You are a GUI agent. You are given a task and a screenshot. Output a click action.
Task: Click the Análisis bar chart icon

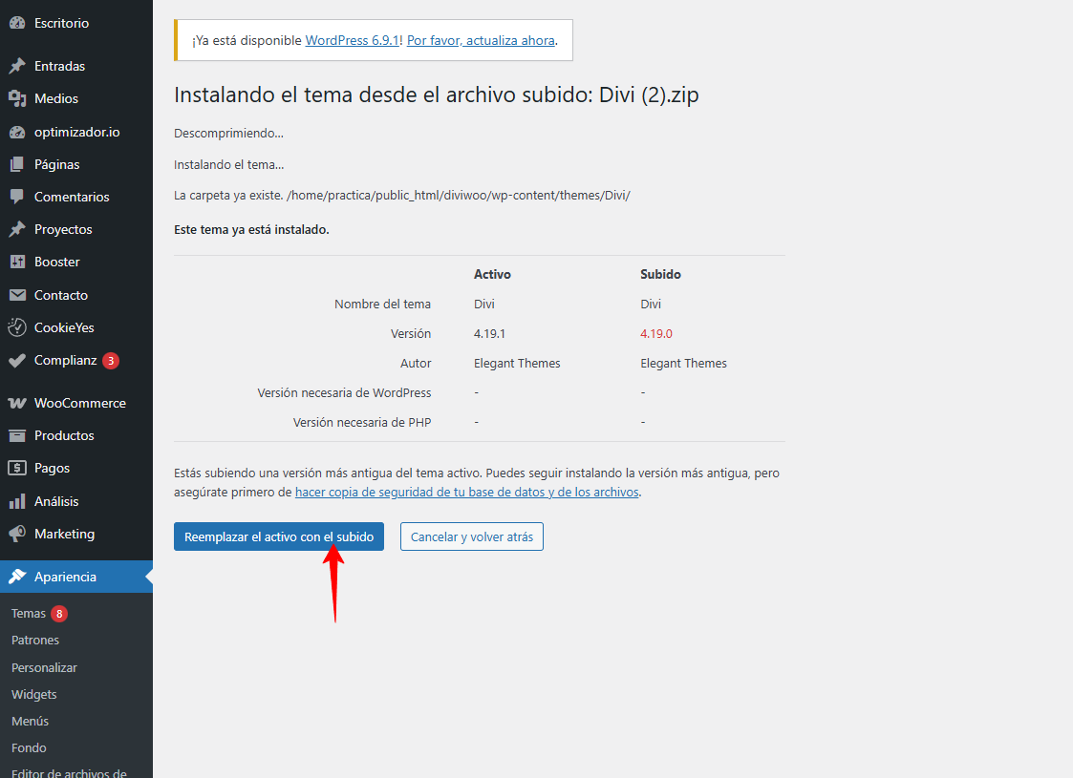(x=17, y=501)
